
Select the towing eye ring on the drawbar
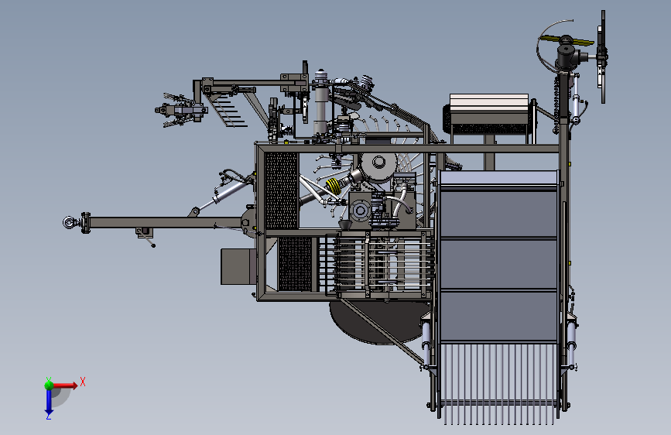[x=68, y=222]
